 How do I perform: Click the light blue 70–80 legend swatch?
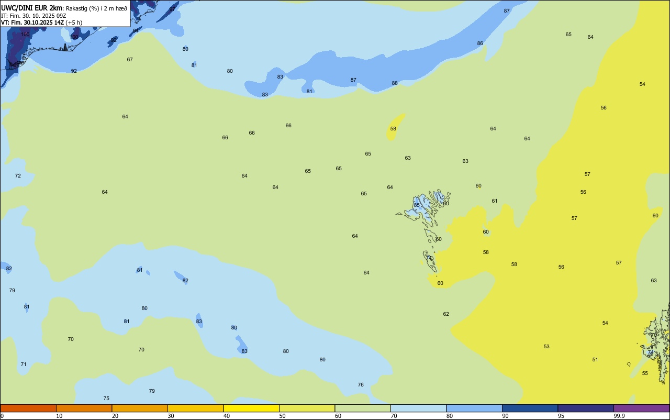point(418,408)
